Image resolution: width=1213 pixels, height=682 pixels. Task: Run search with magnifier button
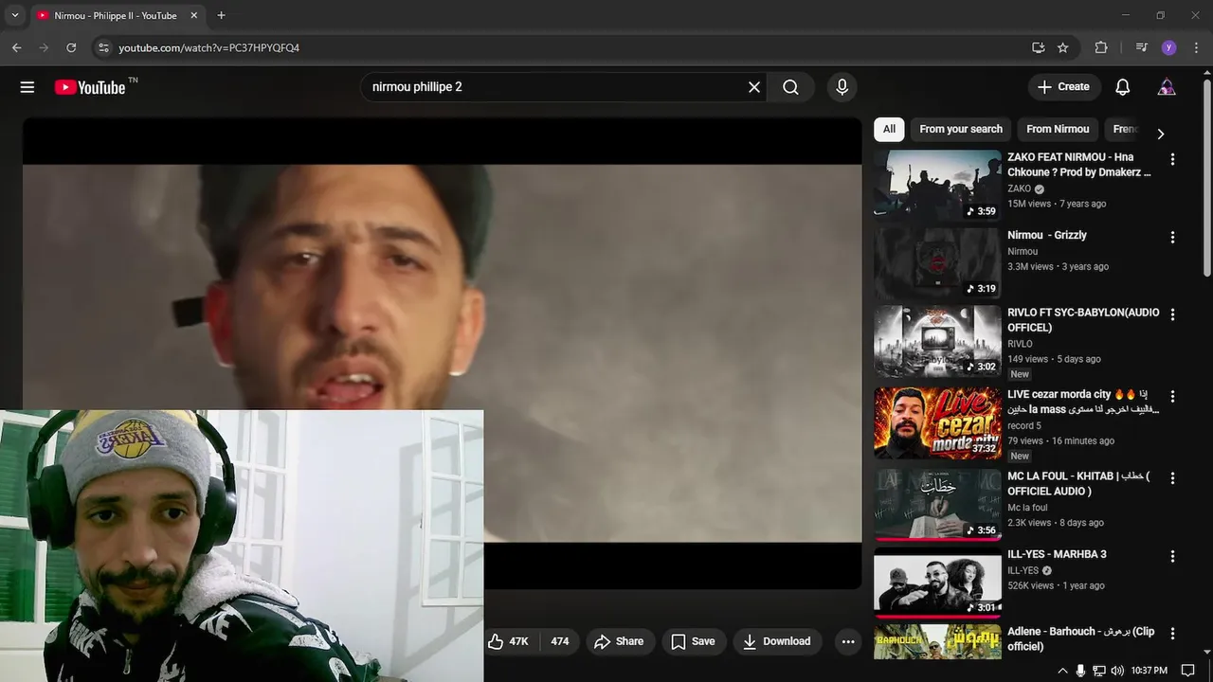coord(790,87)
